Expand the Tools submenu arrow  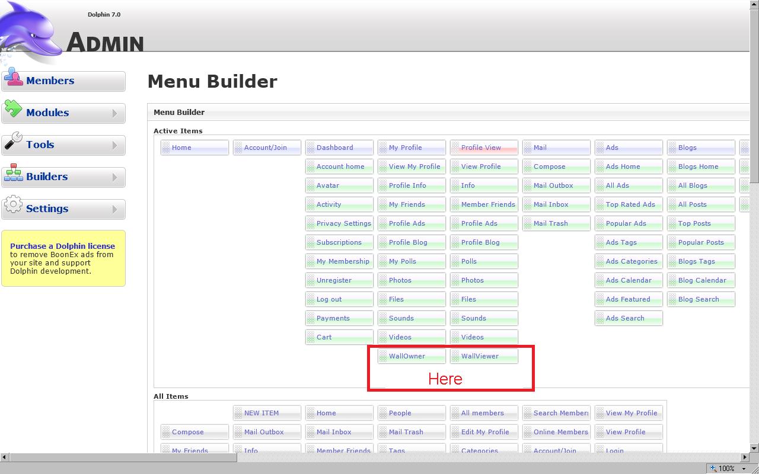[115, 145]
